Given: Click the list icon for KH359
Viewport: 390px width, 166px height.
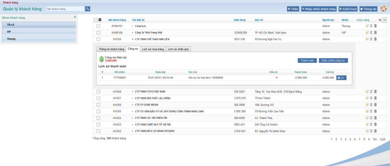Looking at the screenshot, I should [x=371, y=39].
